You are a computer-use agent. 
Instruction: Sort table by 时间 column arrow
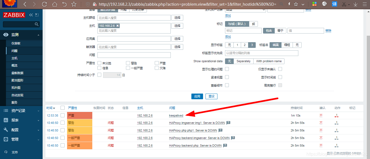pyautogui.click(x=54, y=108)
